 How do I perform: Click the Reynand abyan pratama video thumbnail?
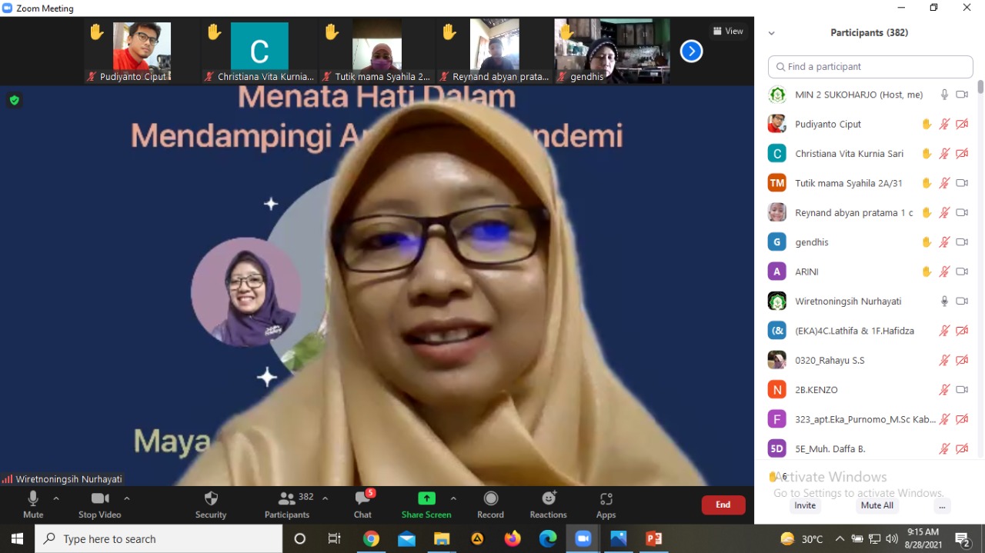495,52
